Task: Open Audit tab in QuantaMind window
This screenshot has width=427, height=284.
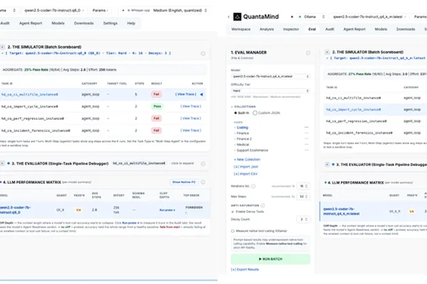Action: pyautogui.click(x=330, y=29)
